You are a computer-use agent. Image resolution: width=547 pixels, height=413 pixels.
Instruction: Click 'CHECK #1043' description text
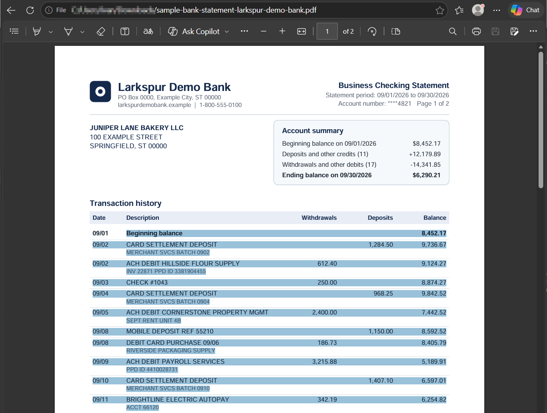(x=147, y=282)
